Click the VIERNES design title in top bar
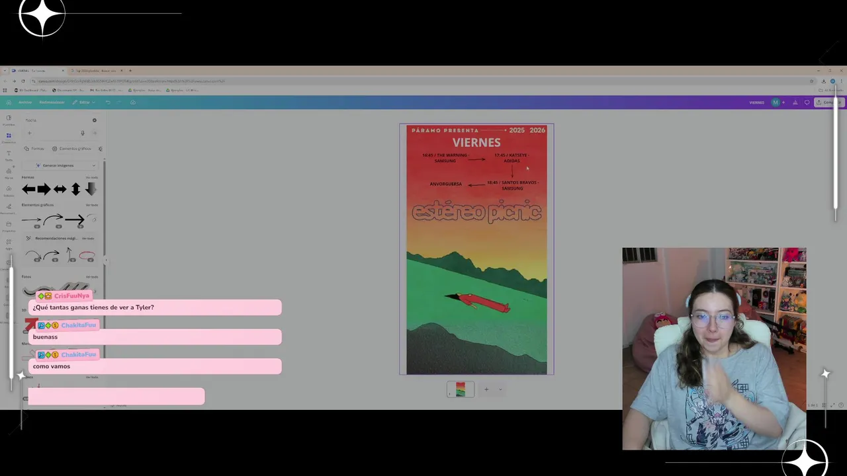 coord(756,102)
